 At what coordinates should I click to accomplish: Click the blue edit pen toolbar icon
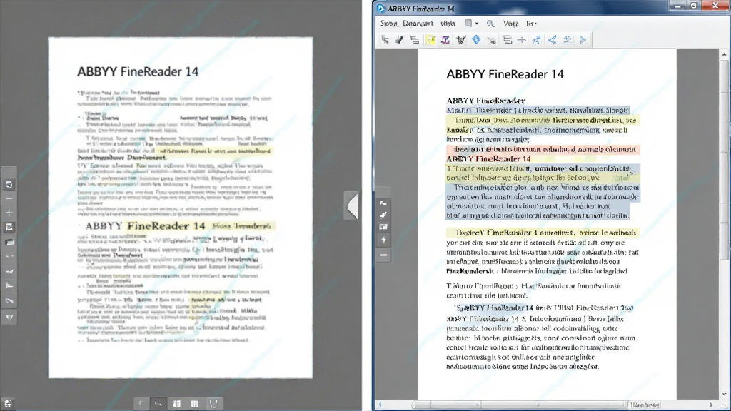pos(537,40)
